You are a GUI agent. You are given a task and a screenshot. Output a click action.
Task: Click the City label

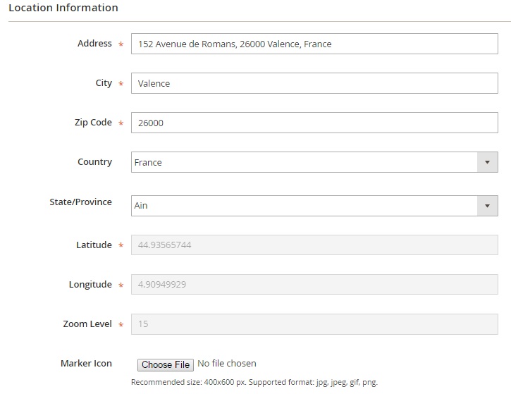tap(104, 83)
